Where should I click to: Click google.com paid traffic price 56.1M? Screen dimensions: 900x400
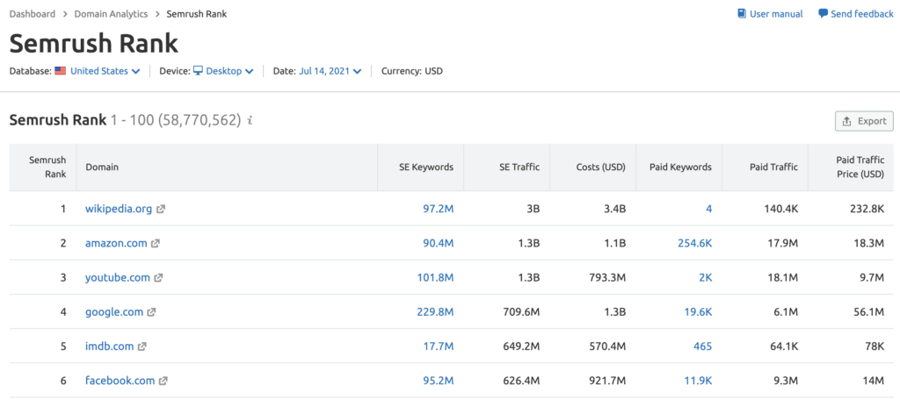pyautogui.click(x=869, y=312)
